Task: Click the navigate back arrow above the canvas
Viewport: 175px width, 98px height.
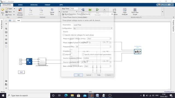Action: [x=6, y=20]
